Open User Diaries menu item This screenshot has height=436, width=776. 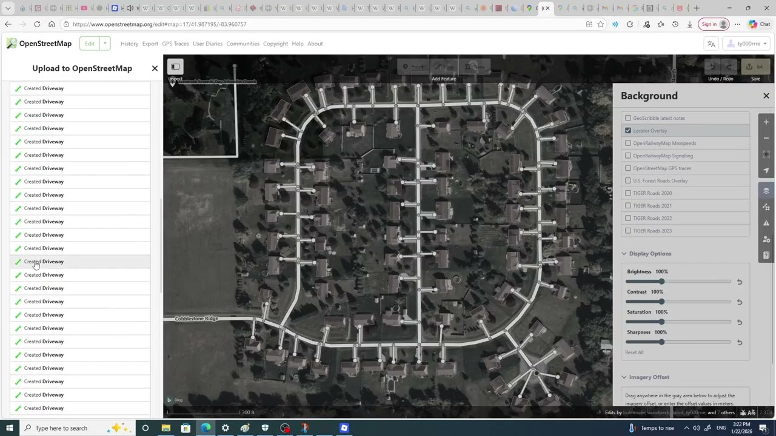[x=208, y=44]
